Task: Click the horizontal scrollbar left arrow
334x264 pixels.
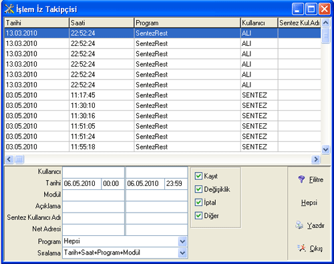Action: pos(9,159)
